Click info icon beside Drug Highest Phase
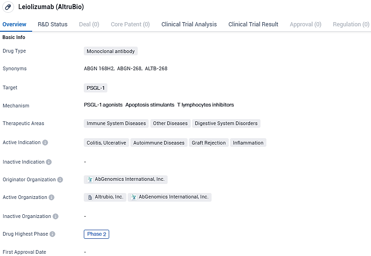This screenshot has height=256, width=371. 53,234
